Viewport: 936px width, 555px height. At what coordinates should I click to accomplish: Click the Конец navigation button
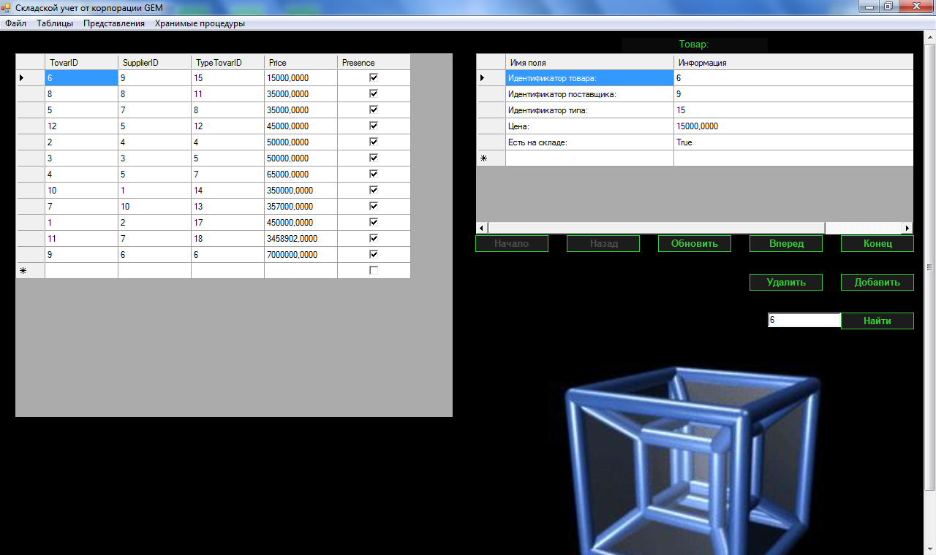(877, 244)
